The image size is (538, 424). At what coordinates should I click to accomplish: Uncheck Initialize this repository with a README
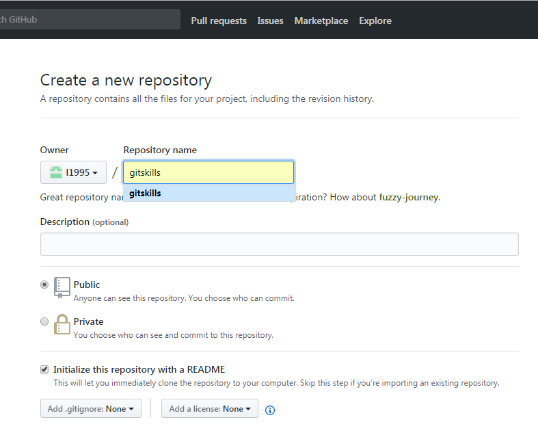pos(44,369)
